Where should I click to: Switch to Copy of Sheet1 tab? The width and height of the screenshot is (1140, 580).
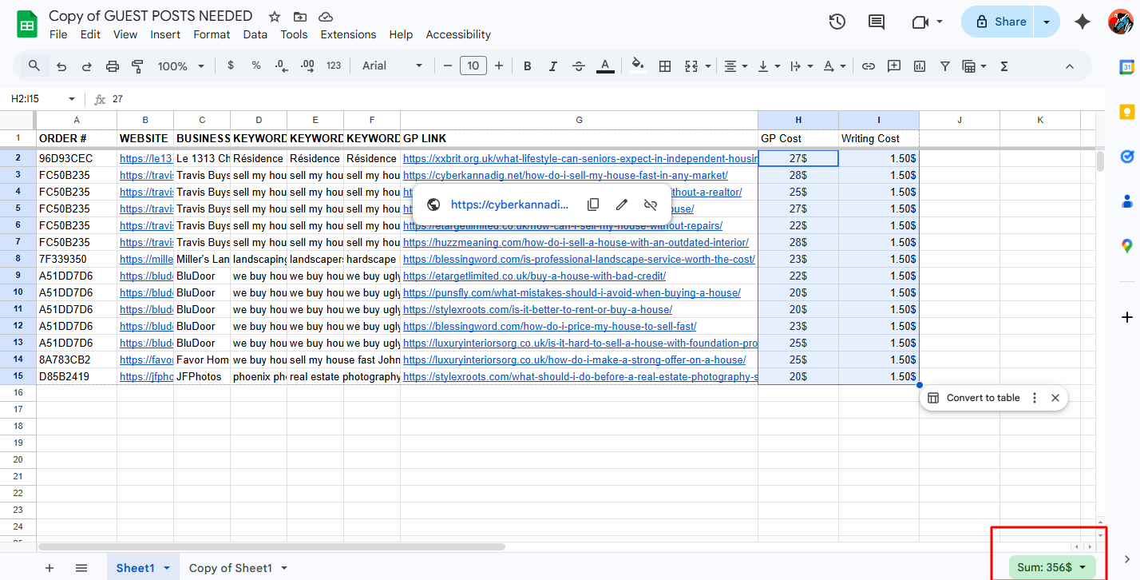[231, 568]
